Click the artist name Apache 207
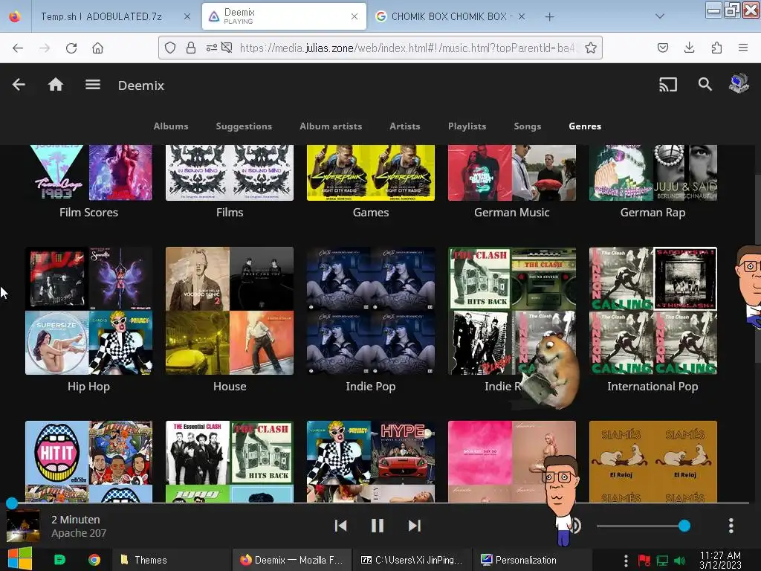This screenshot has width=761, height=571. (79, 533)
